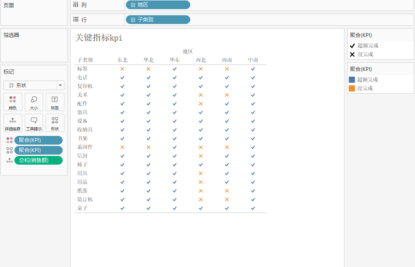Click the 筛选器 (Filters) shelf area
This screenshot has height=267, width=415.
pyautogui.click(x=34, y=45)
